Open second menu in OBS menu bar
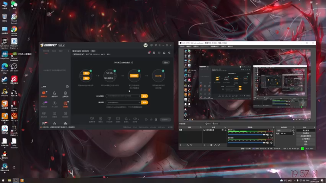 pyautogui.click(x=189, y=46)
